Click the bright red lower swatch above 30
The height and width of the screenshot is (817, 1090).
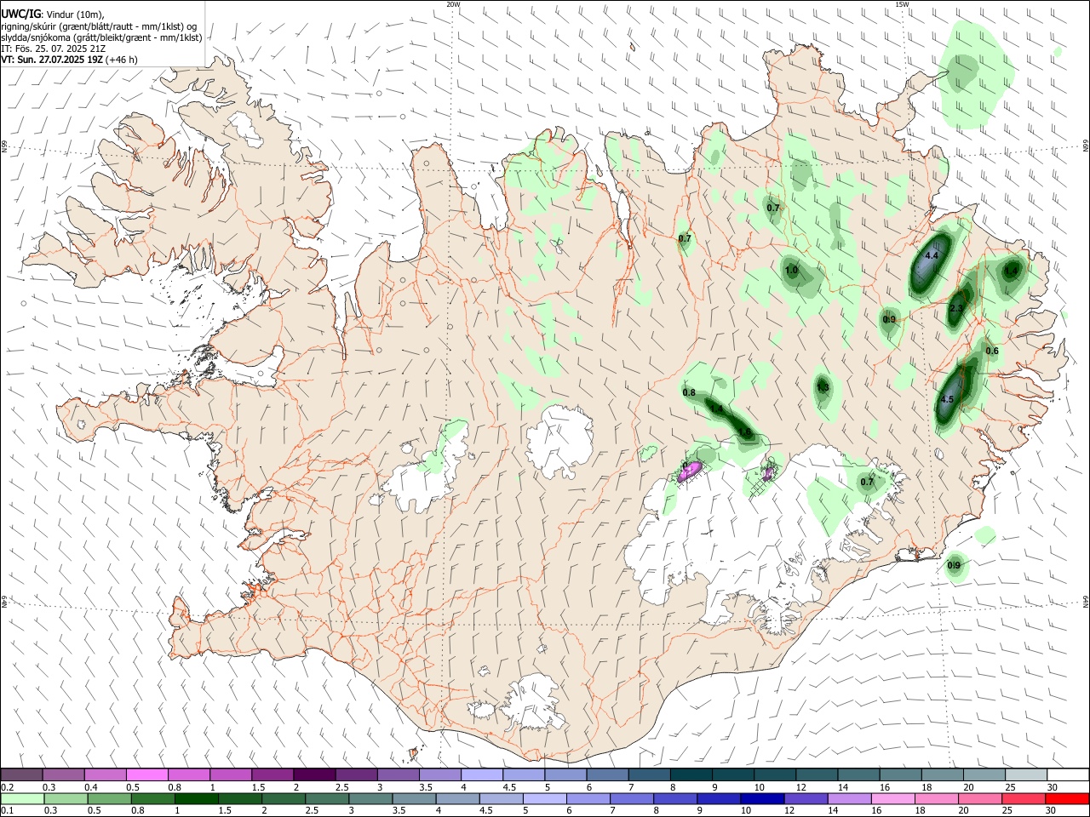[1067, 798]
